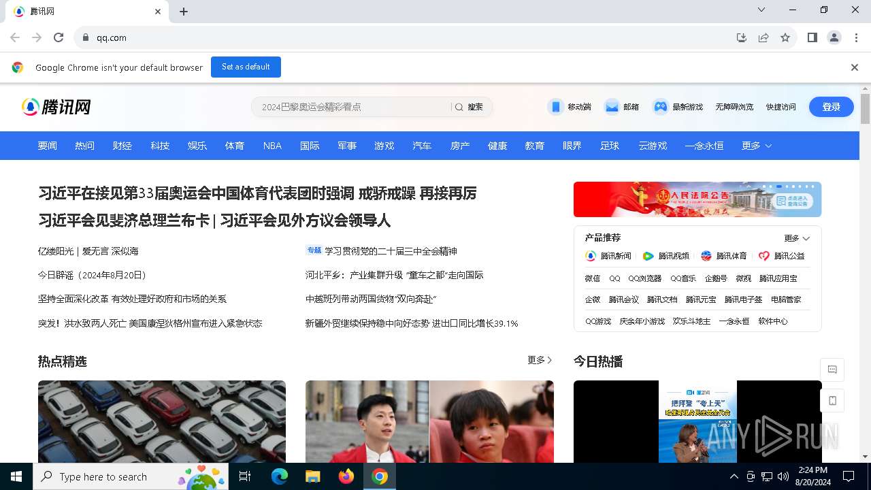Viewport: 871px width, 490px height.
Task: Open 腾讯新闻 product icon
Action: coord(591,256)
